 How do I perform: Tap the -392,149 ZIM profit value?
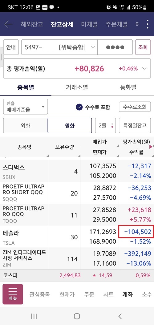click(138, 254)
